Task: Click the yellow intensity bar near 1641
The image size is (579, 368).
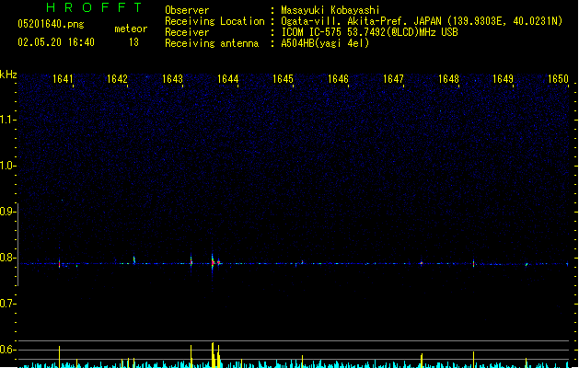Action: point(60,357)
